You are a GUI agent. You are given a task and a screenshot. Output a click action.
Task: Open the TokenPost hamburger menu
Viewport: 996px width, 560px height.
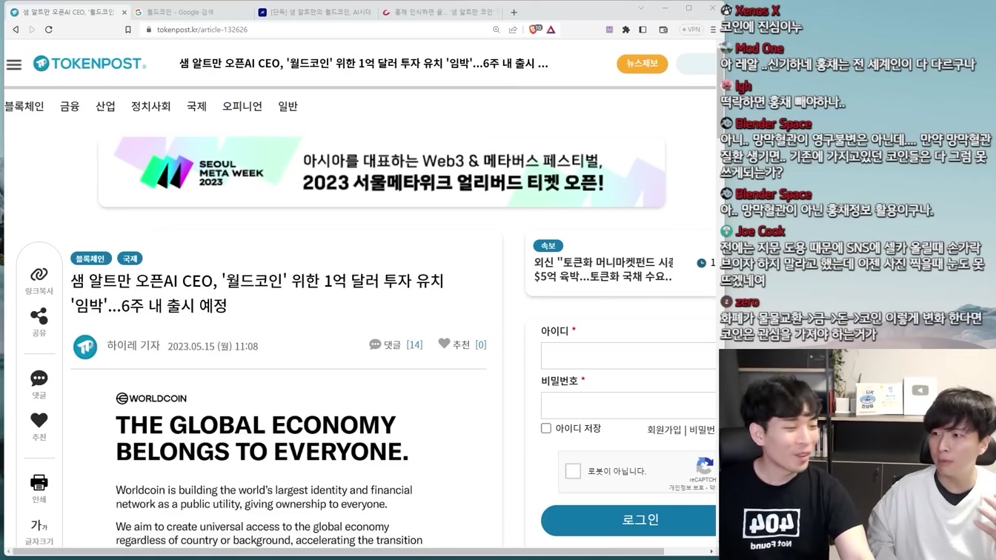[x=14, y=64]
